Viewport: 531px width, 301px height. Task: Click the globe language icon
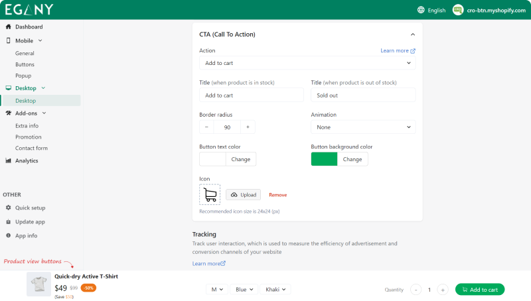pyautogui.click(x=421, y=10)
